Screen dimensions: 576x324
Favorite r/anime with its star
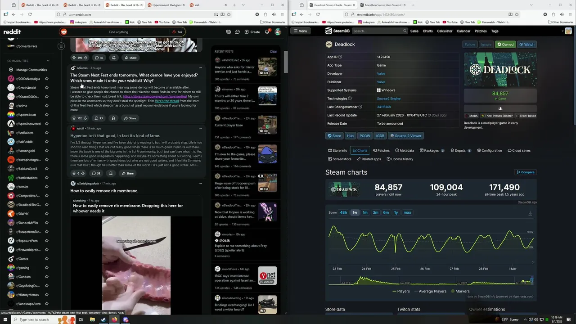46,106
